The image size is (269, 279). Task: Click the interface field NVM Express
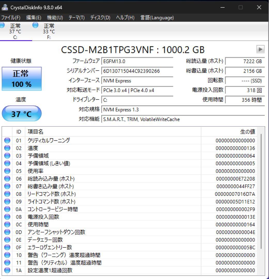[137, 81]
